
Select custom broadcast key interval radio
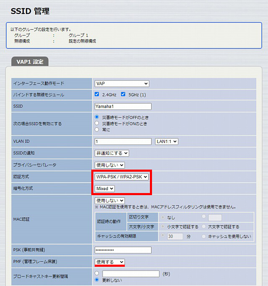pos(97,273)
